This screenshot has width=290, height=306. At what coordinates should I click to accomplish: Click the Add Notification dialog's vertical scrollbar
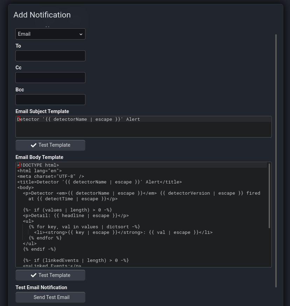tap(276, 161)
